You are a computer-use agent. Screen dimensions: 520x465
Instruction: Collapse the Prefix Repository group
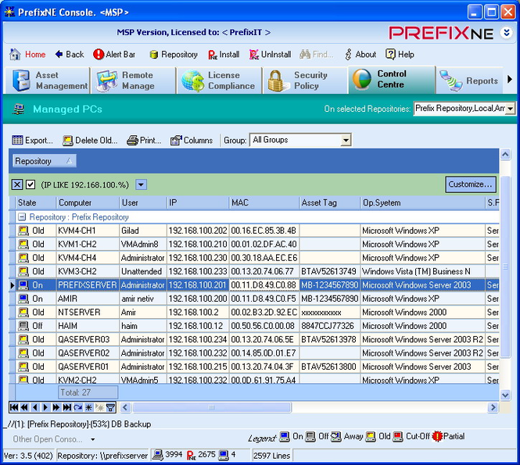22,217
